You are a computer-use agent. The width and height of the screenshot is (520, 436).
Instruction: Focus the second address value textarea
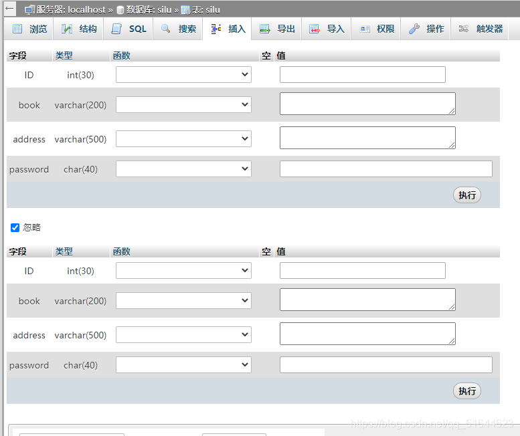(367, 334)
